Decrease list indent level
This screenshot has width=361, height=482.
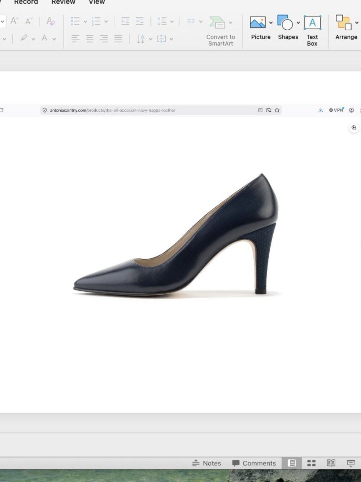tap(125, 21)
